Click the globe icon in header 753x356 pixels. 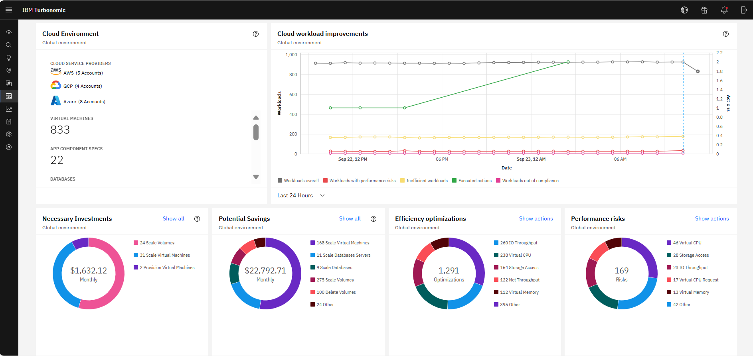click(x=684, y=10)
